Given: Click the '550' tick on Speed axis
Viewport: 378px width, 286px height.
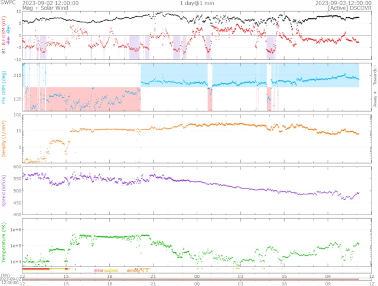Looking at the screenshot, I should (18, 178).
